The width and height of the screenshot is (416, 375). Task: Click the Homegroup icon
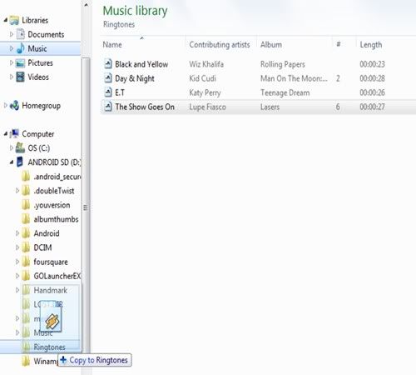click(14, 106)
